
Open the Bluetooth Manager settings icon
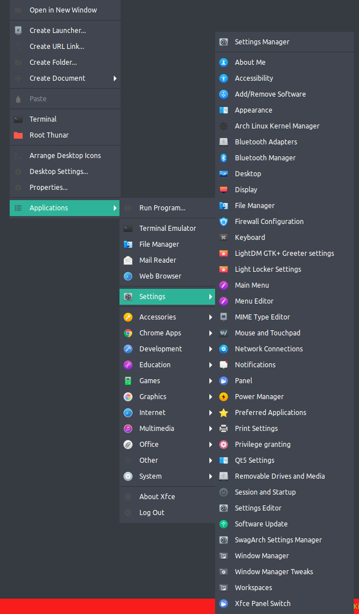[224, 157]
